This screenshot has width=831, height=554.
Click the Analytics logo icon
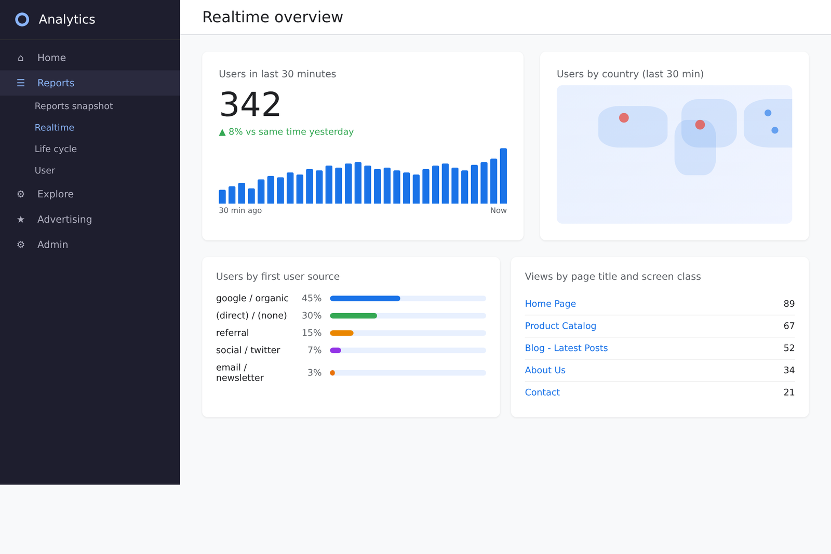click(22, 19)
